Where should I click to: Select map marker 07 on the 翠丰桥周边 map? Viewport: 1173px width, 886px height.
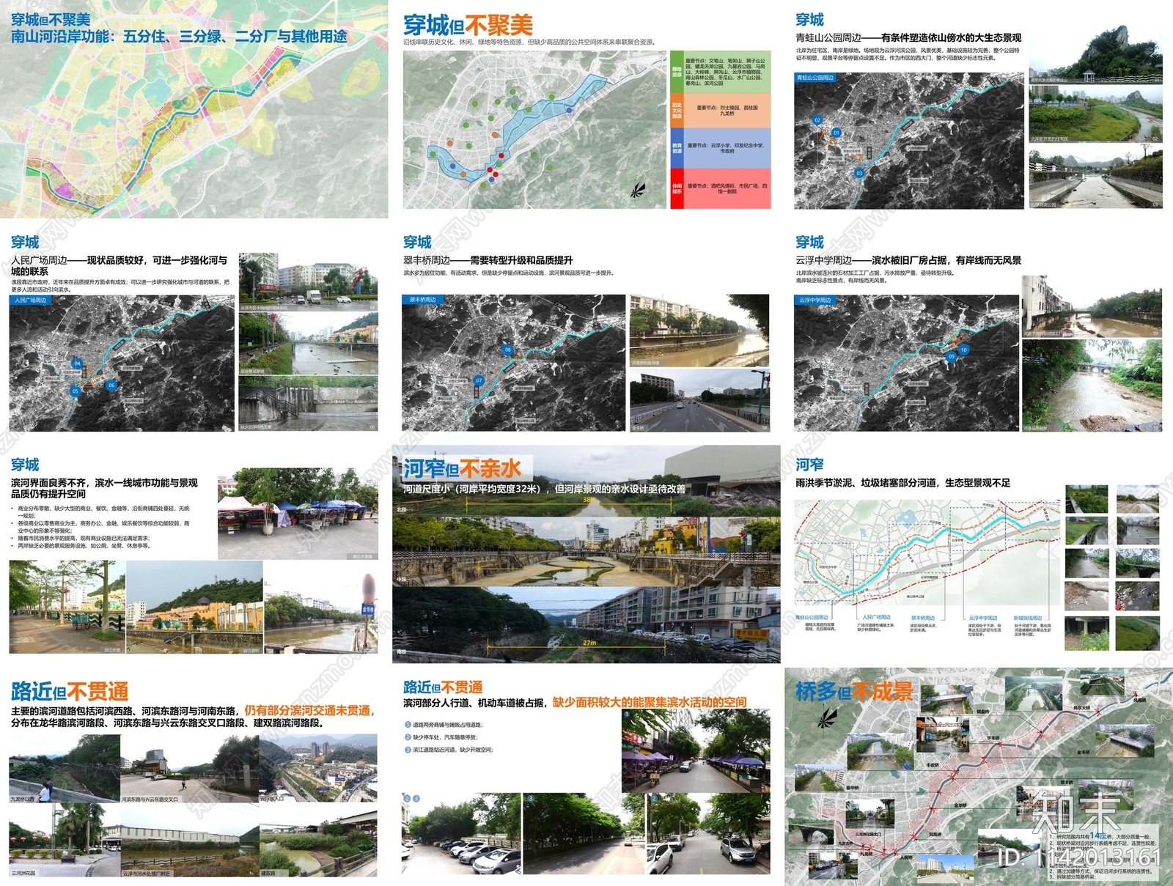tap(479, 380)
